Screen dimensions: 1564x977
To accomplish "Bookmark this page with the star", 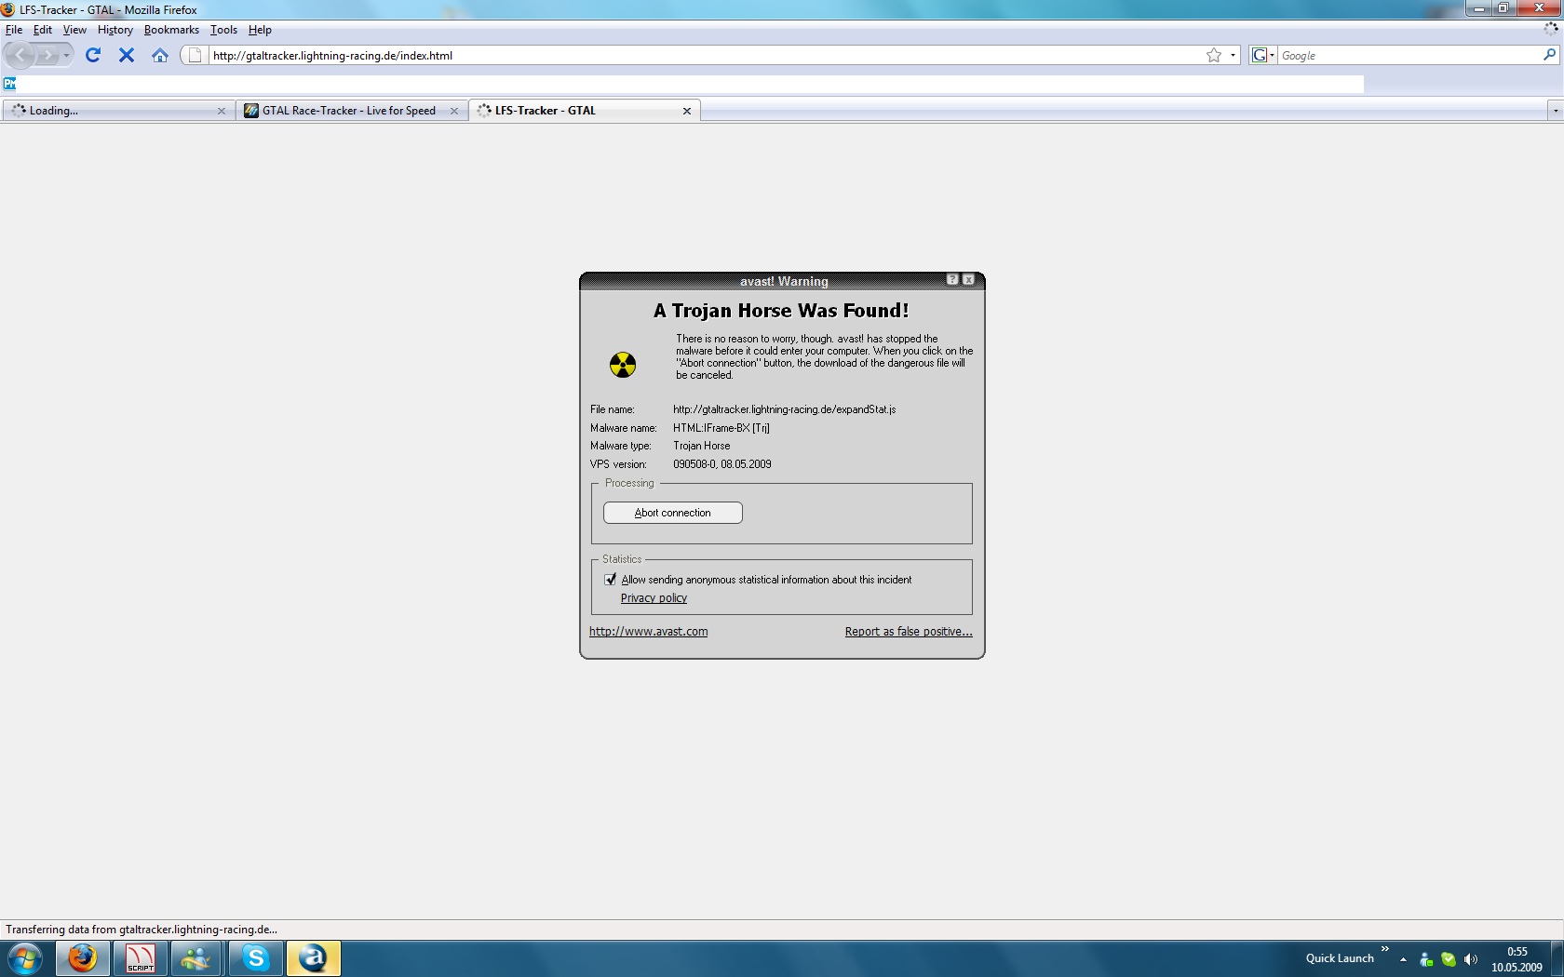I will pyautogui.click(x=1214, y=55).
